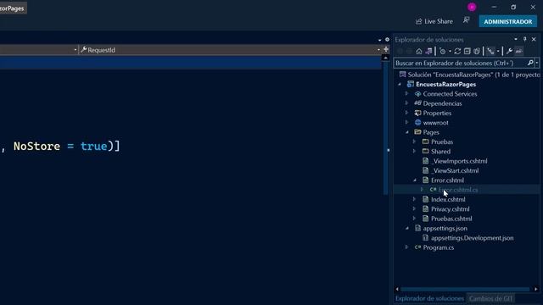The width and height of the screenshot is (543, 305).
Task: Open Pruebas.cshtml file
Action: pyautogui.click(x=451, y=219)
